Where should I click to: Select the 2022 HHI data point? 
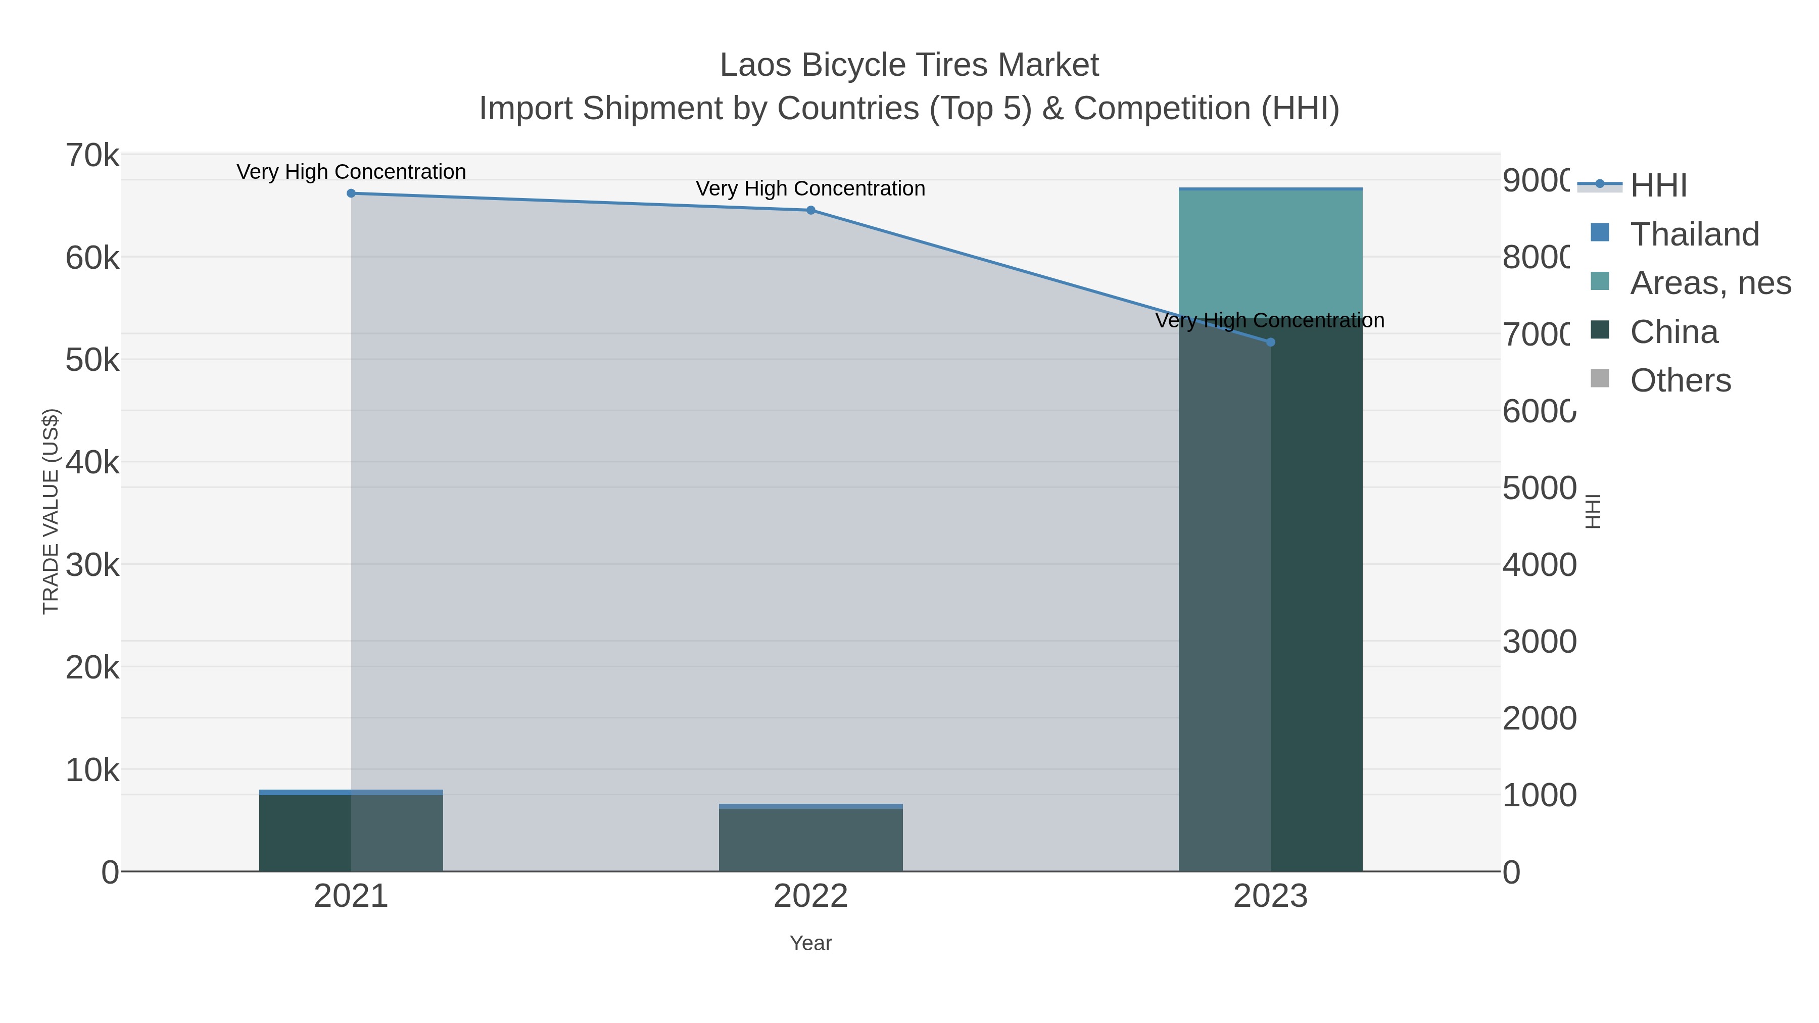pos(810,210)
